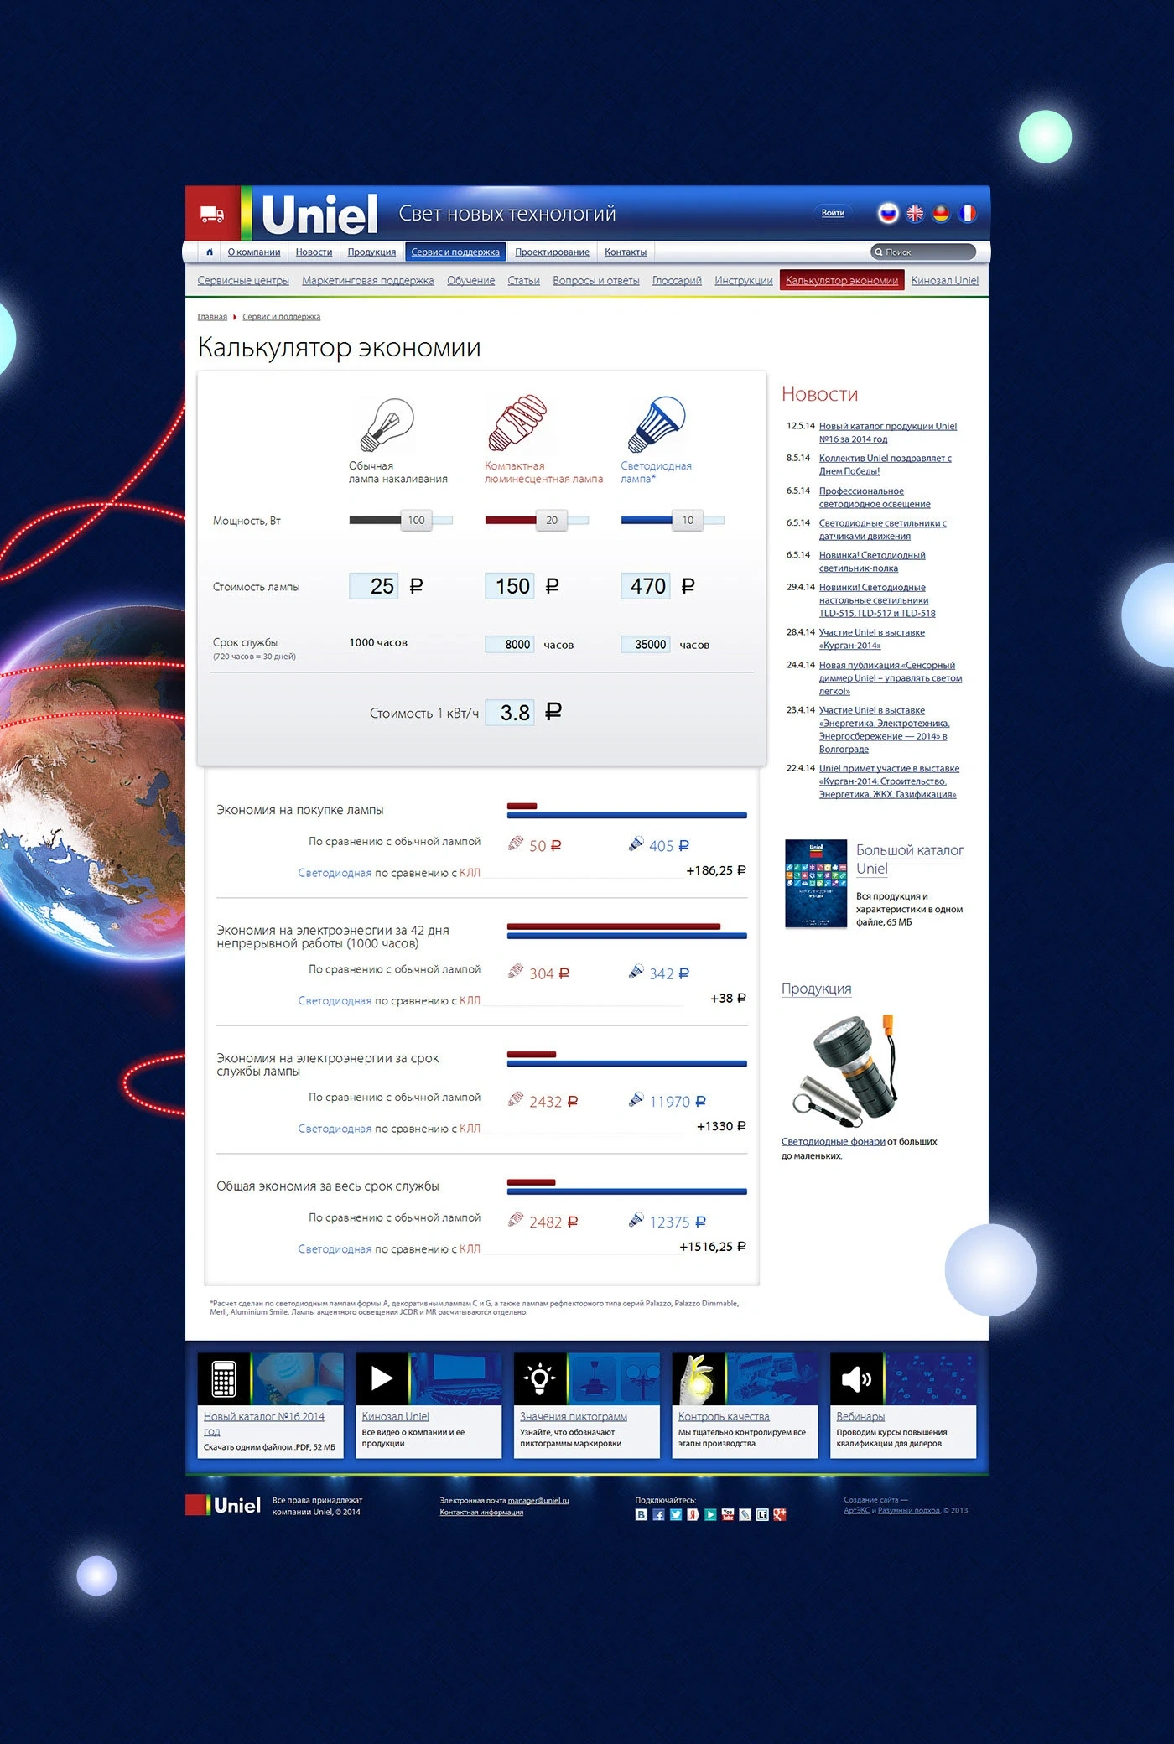Click the LiveJournal pencil icon in footer
The height and width of the screenshot is (1744, 1174).
(x=745, y=1514)
